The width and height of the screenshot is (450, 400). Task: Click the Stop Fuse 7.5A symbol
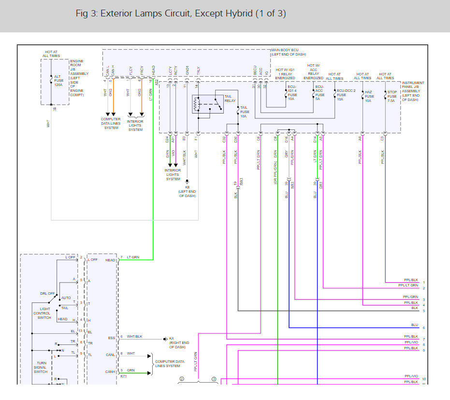coord(385,95)
